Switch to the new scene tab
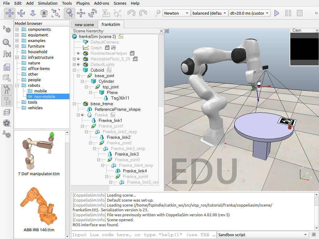Screen dimensions: 319x239 tap(84, 24)
